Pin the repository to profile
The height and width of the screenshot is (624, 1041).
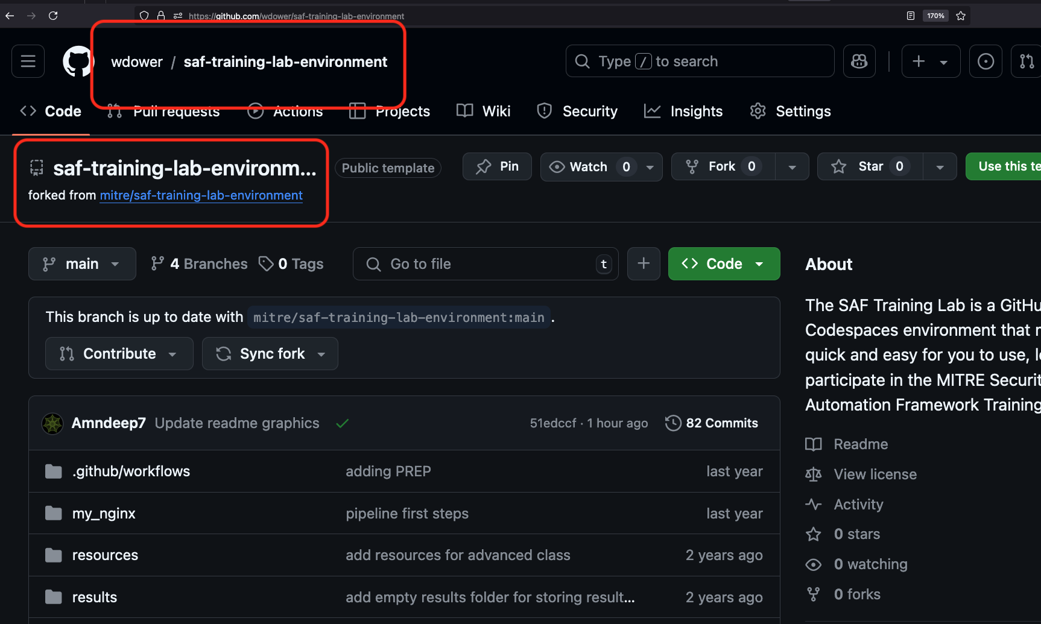(x=497, y=167)
